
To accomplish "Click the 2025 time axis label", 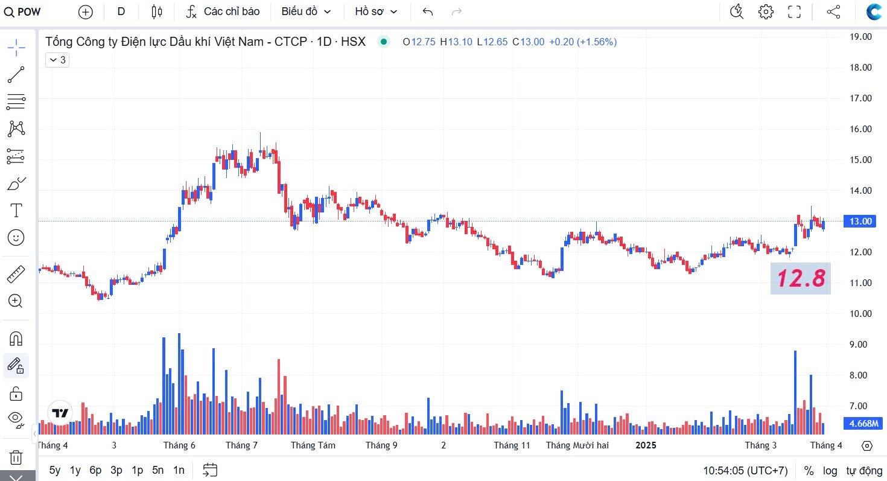I will tap(646, 445).
